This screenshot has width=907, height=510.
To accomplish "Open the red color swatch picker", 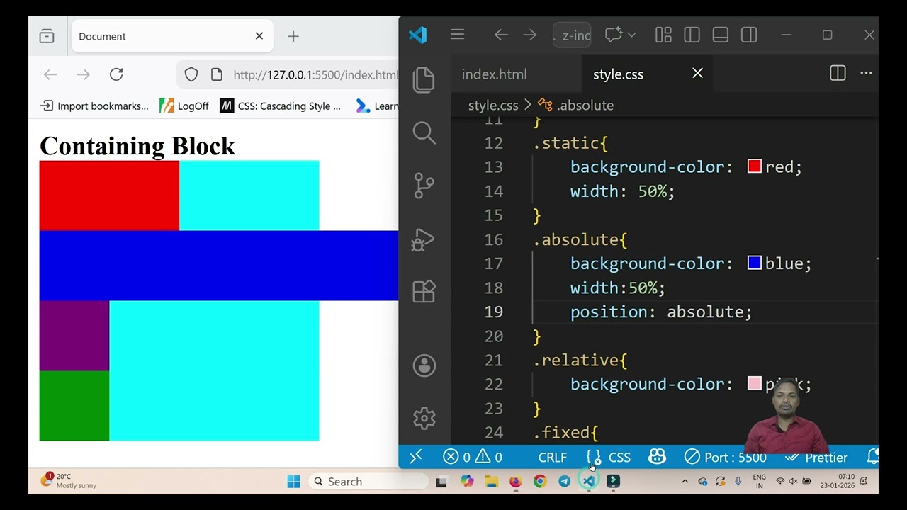I will point(754,166).
